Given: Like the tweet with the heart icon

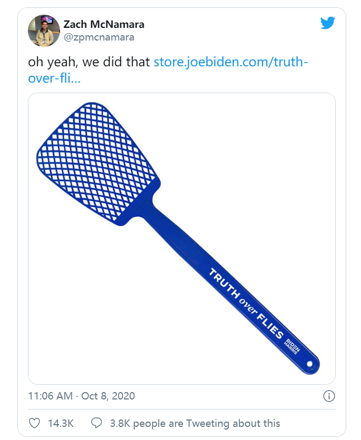Looking at the screenshot, I should [x=34, y=423].
